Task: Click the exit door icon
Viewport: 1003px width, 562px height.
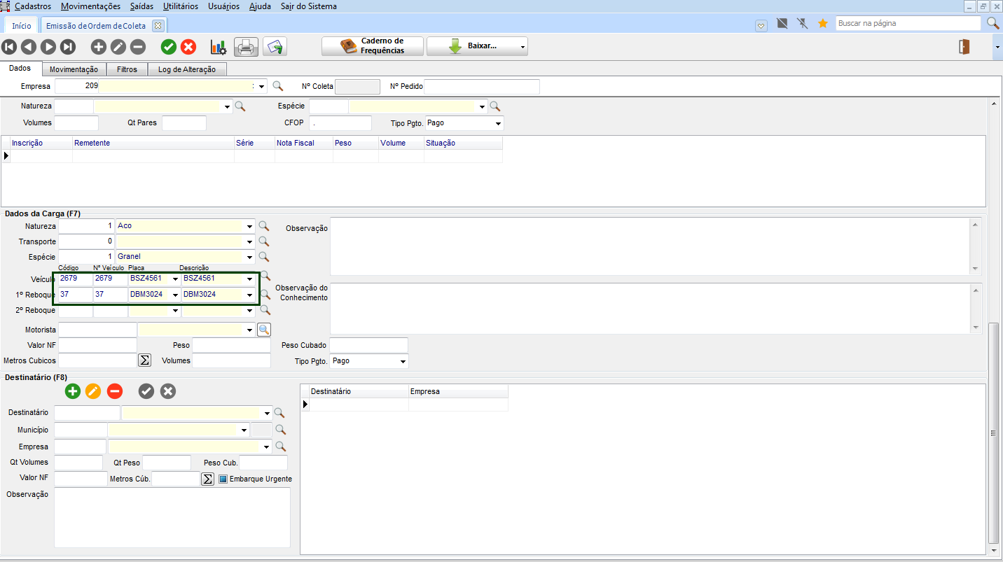Action: (x=964, y=47)
